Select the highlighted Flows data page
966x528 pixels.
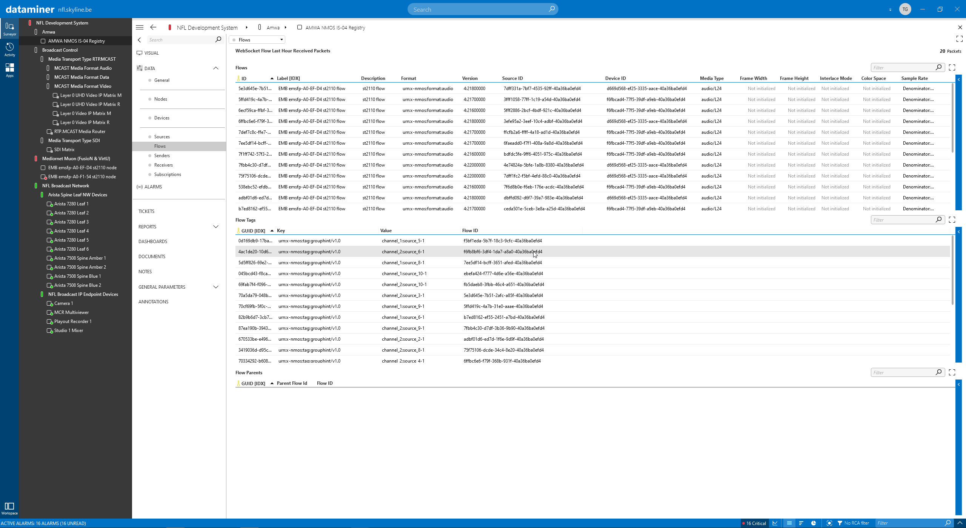pyautogui.click(x=179, y=146)
